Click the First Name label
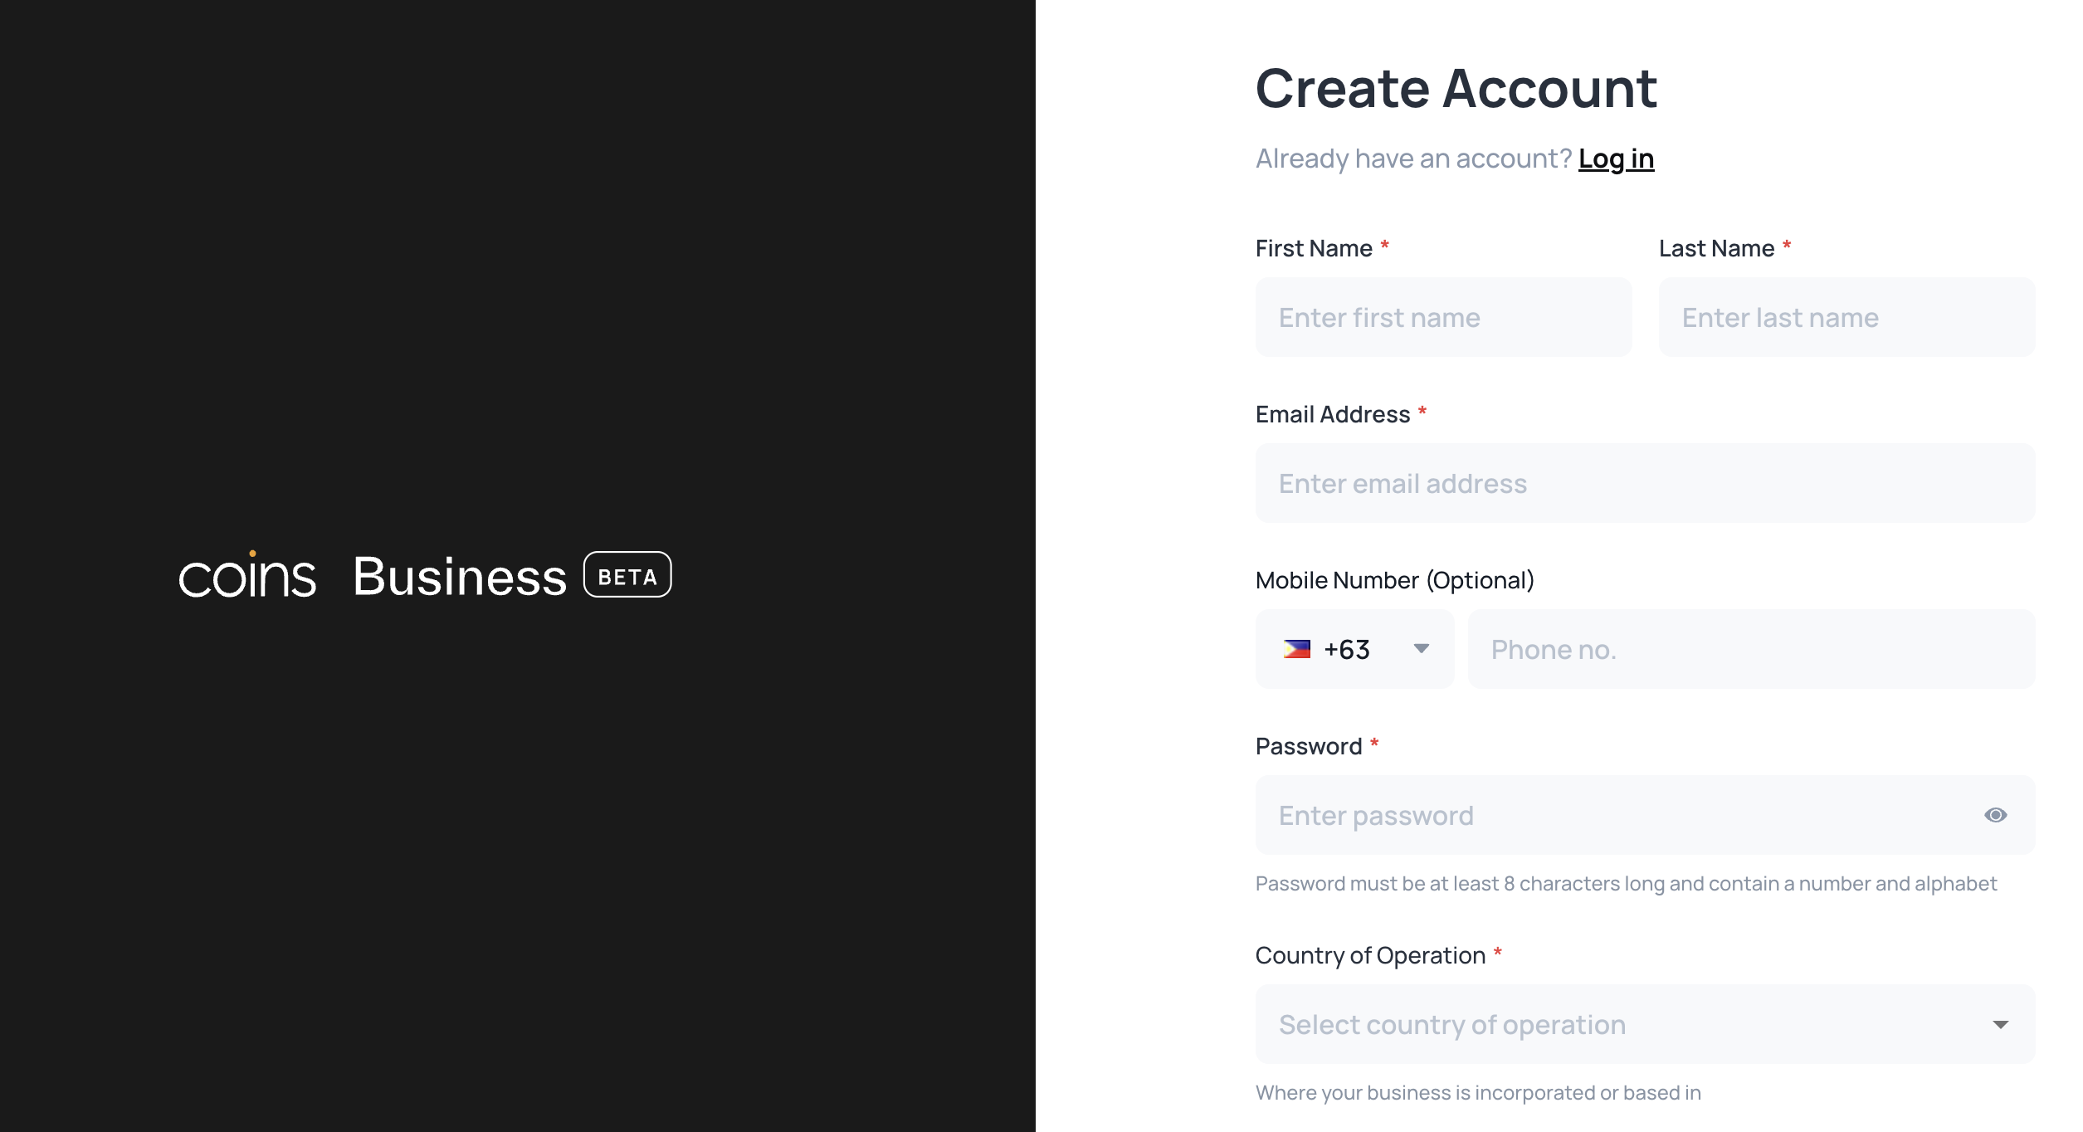Screen dimensions: 2083x1132 (x=1314, y=248)
